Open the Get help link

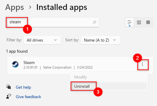[x=23, y=87]
